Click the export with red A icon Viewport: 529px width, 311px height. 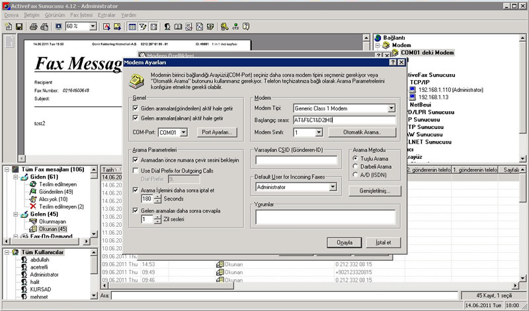(x=106, y=26)
